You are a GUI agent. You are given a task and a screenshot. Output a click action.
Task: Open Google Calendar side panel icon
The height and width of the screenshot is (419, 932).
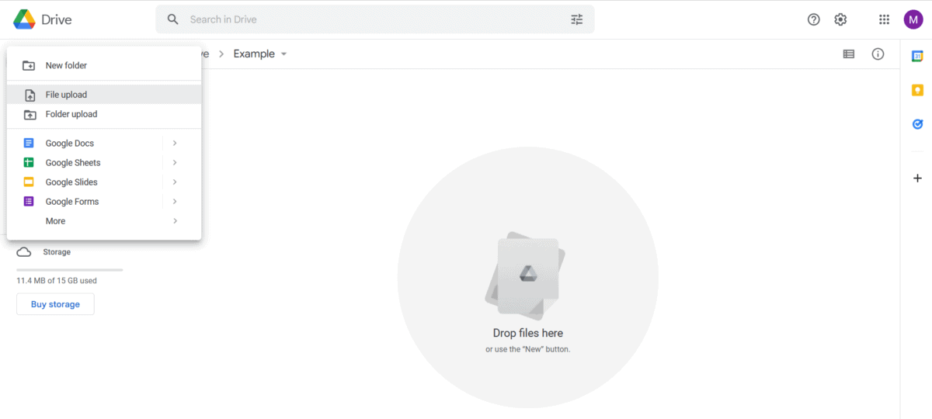point(917,56)
